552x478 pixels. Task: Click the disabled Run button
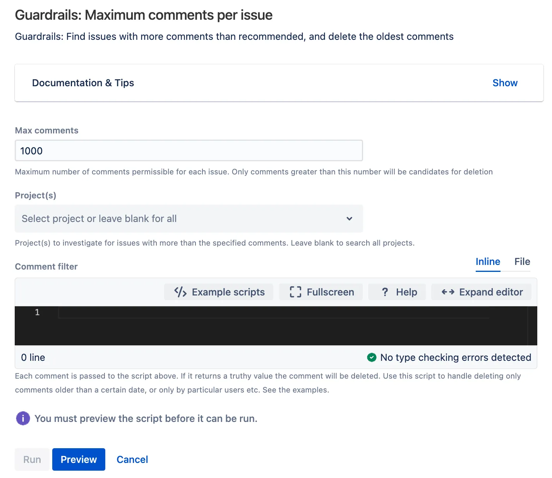32,459
